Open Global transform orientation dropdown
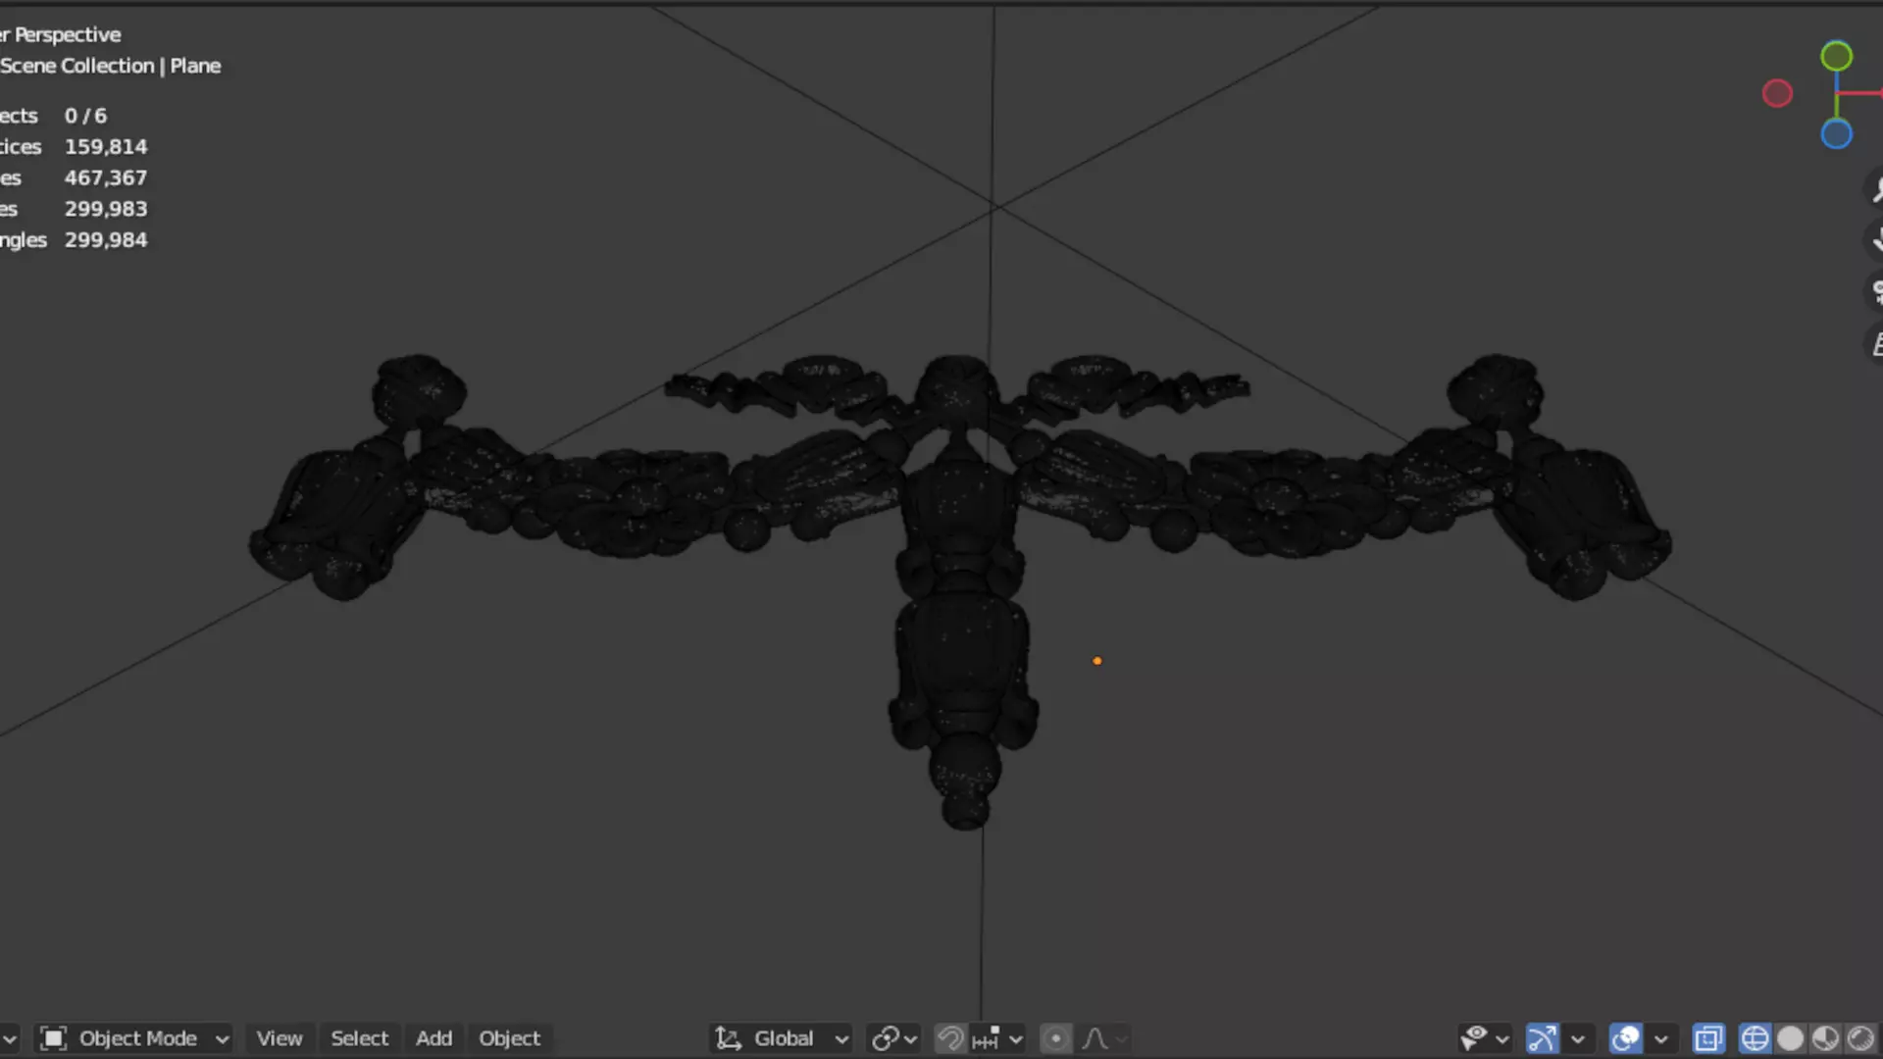Viewport: 1883px width, 1059px height. click(x=783, y=1038)
